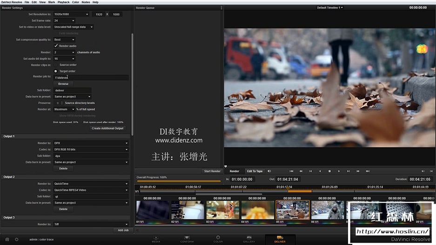Screen dimensions: 436x245
Task: Open the Nodes menu
Action: tap(86, 2)
